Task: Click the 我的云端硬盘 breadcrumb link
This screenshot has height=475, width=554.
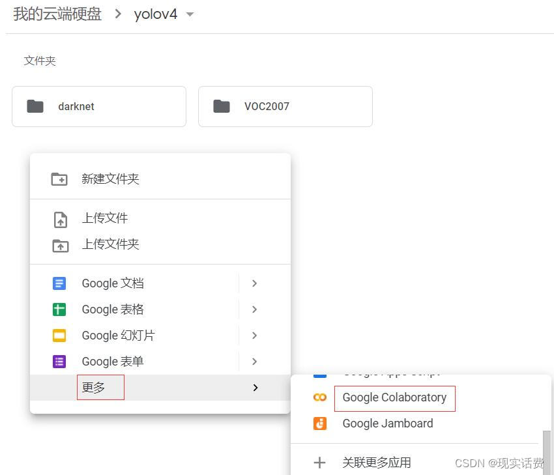Action: coord(55,14)
